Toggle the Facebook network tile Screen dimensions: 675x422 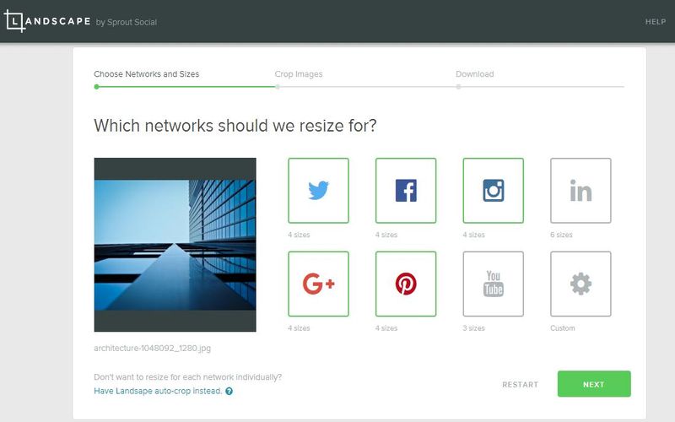pyautogui.click(x=406, y=191)
